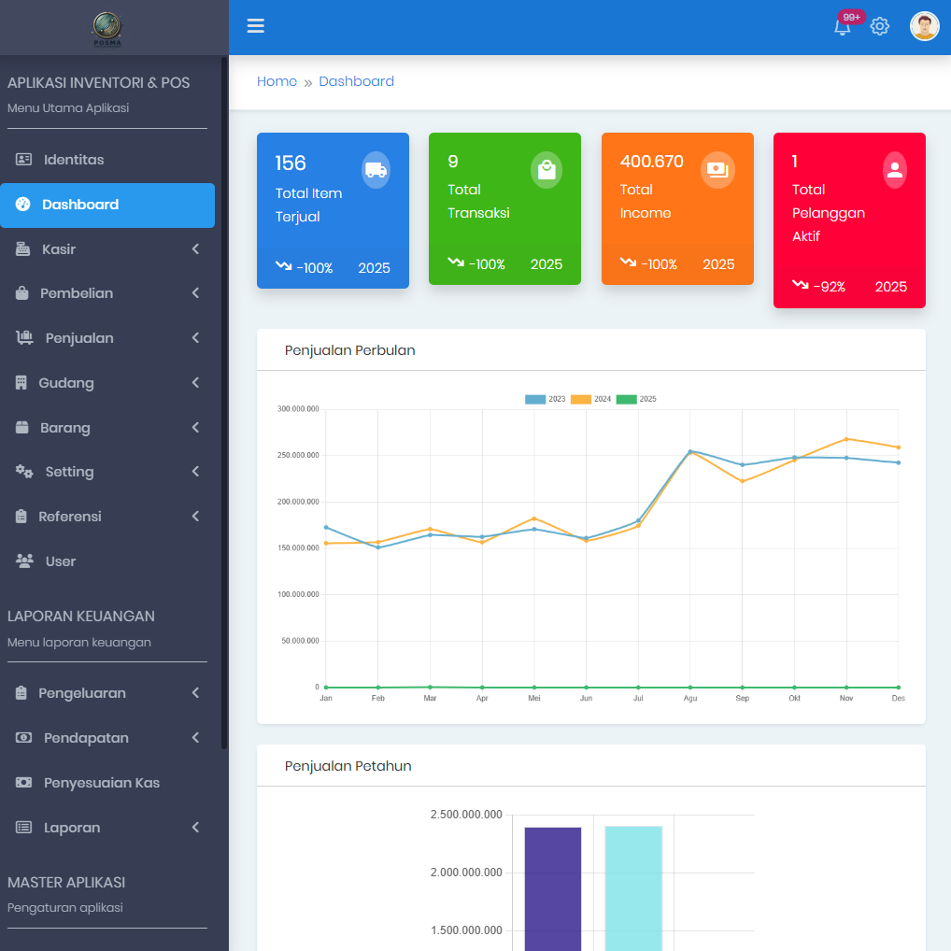
Task: Click the hamburger menu icon
Action: click(256, 26)
